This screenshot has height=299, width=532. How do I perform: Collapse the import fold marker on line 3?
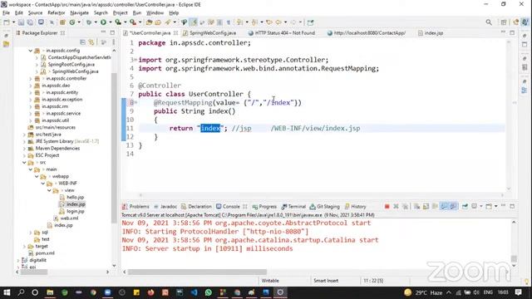(135, 60)
